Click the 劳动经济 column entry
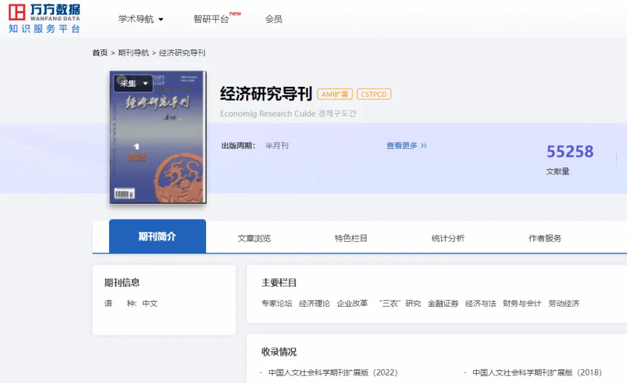Image resolution: width=627 pixels, height=383 pixels. coord(564,304)
